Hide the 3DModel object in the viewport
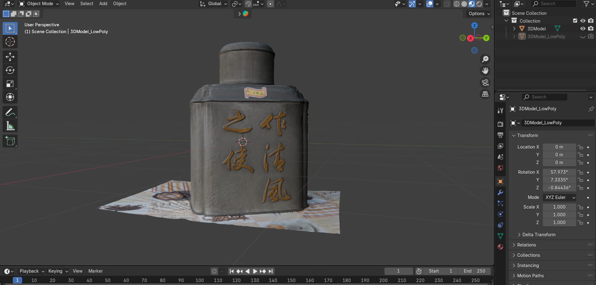 [x=582, y=28]
